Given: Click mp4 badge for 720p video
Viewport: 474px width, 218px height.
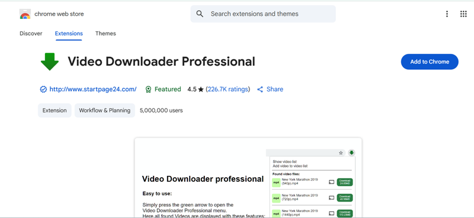Looking at the screenshot, I should point(276,198).
